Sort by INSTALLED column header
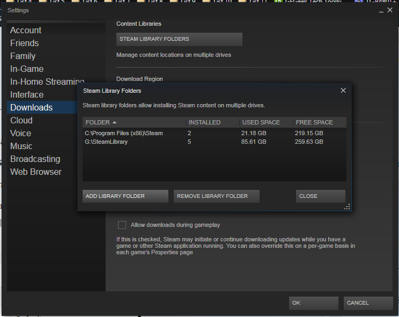Screen dimensions: 399x317 click(x=212, y=122)
